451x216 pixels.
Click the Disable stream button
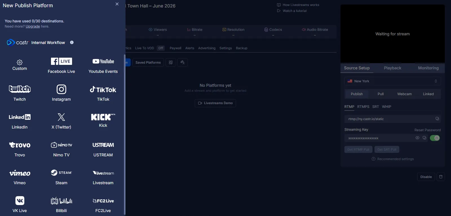click(426, 177)
